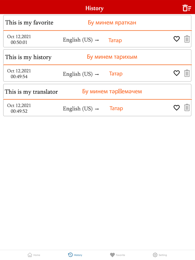Tap the trash icon on the translator entry

pos(187,108)
